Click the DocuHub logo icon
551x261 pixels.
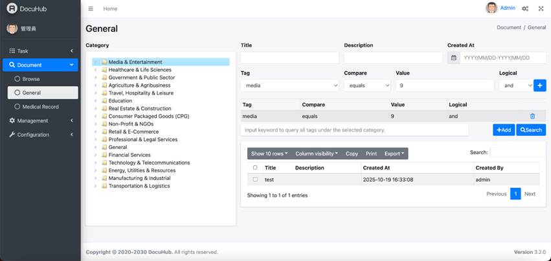coord(12,8)
